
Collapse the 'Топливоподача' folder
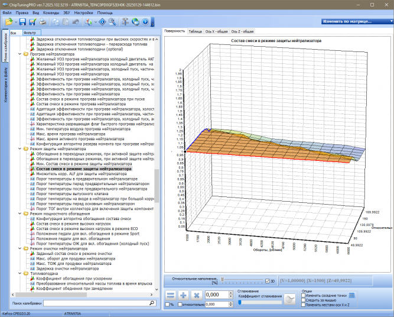[20, 273]
